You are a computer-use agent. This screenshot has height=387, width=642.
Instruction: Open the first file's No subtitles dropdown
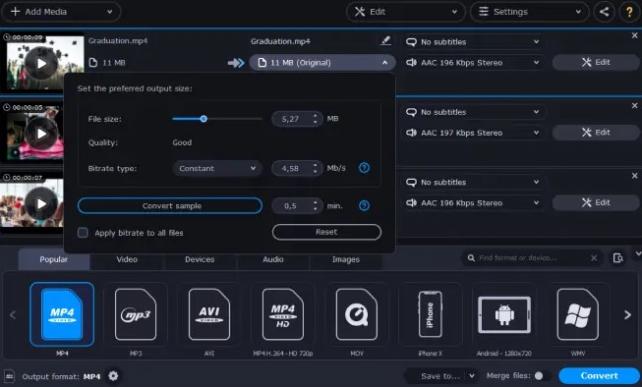click(x=473, y=41)
